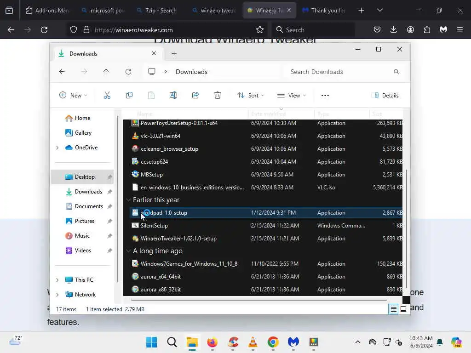Open taskbar Search magnifier
The image size is (471, 353).
point(172,342)
